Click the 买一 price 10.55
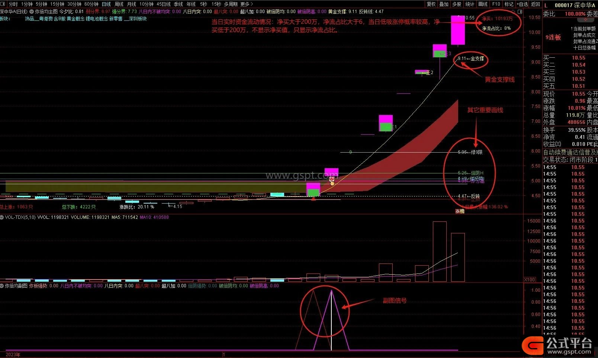The width and height of the screenshot is (598, 358). [x=578, y=58]
